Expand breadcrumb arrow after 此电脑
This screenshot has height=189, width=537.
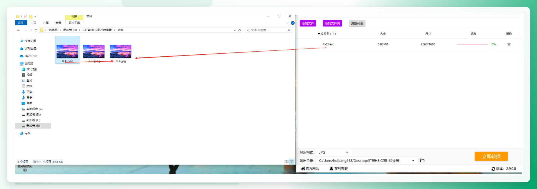point(60,30)
